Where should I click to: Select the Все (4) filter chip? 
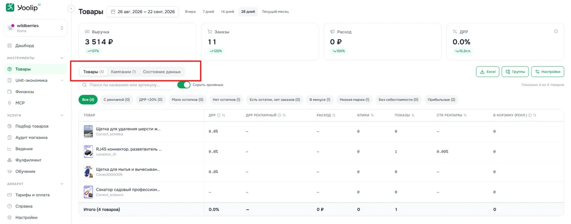pyautogui.click(x=88, y=100)
